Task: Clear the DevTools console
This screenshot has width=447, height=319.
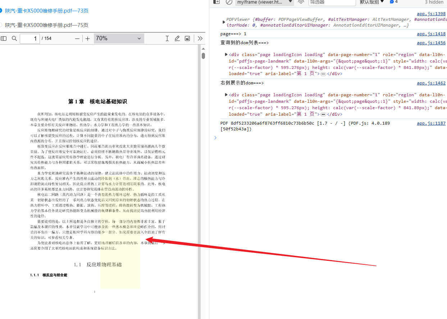Action: (229, 2)
